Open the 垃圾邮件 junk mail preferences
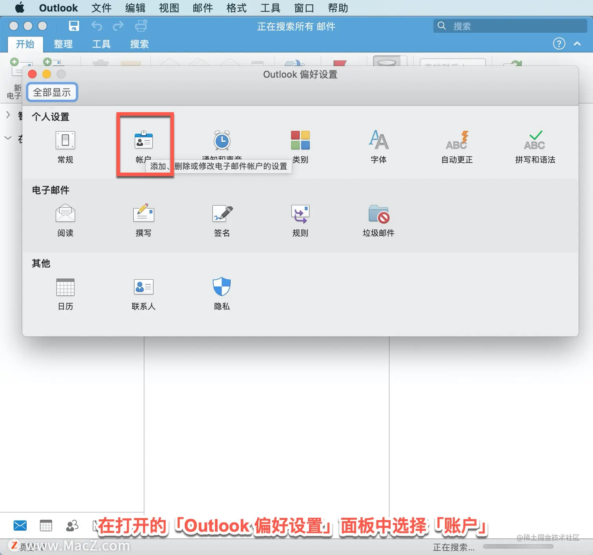Viewport: 593px width, 555px height. 378,220
